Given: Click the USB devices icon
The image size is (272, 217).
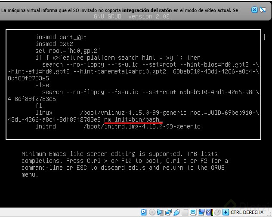Looking at the screenshot, I should point(177,212).
